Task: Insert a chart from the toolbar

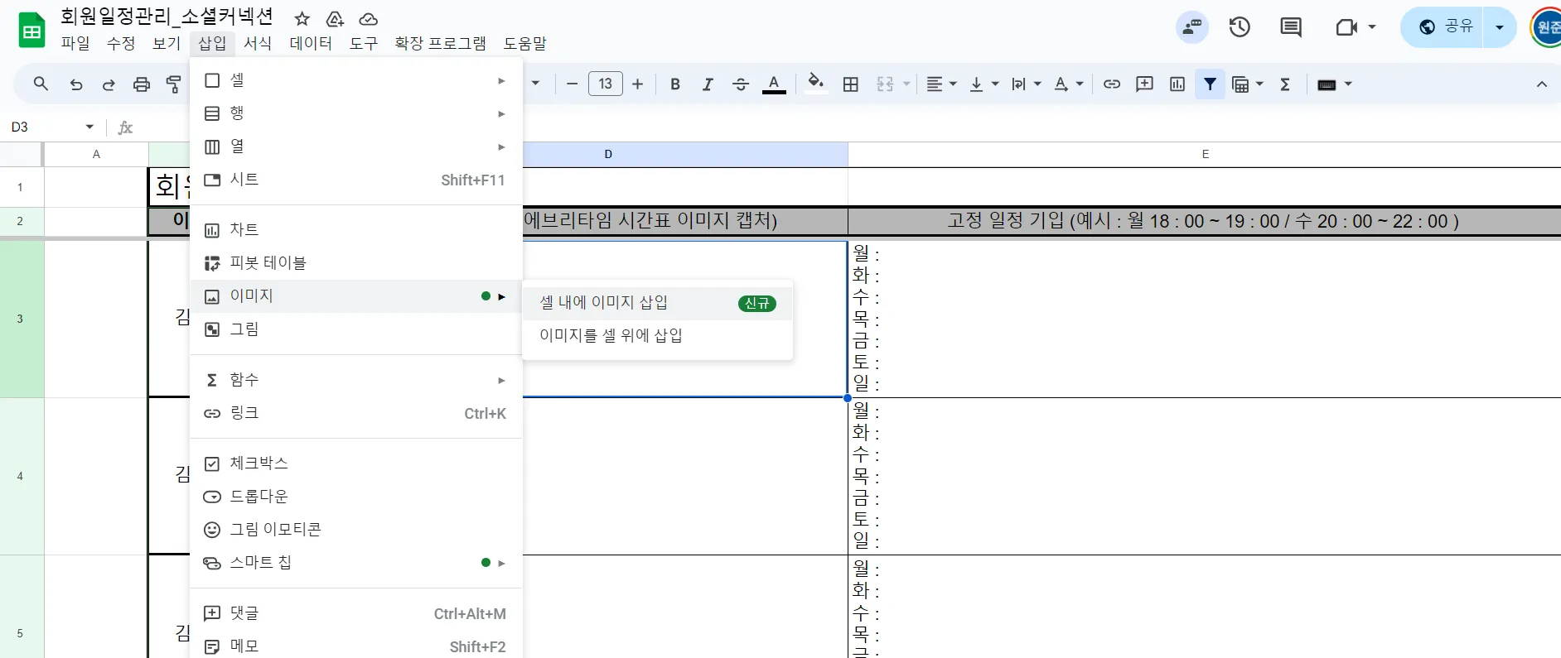Action: click(x=1177, y=84)
